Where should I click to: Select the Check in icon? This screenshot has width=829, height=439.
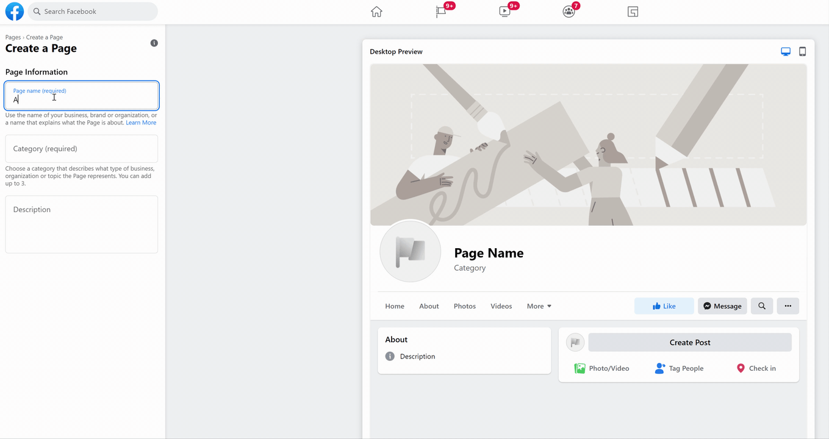pyautogui.click(x=740, y=368)
